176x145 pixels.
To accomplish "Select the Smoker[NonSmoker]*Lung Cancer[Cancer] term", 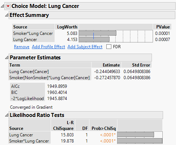I will point(50,78).
